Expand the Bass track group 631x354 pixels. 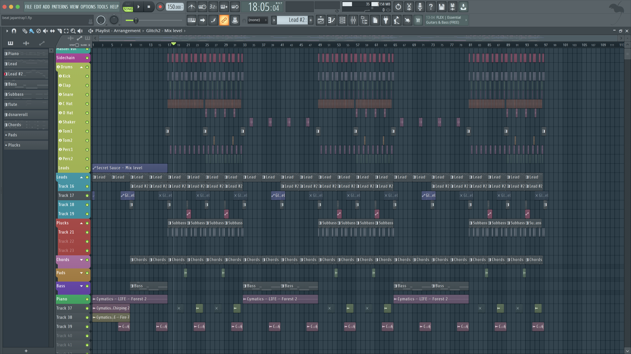pyautogui.click(x=82, y=286)
